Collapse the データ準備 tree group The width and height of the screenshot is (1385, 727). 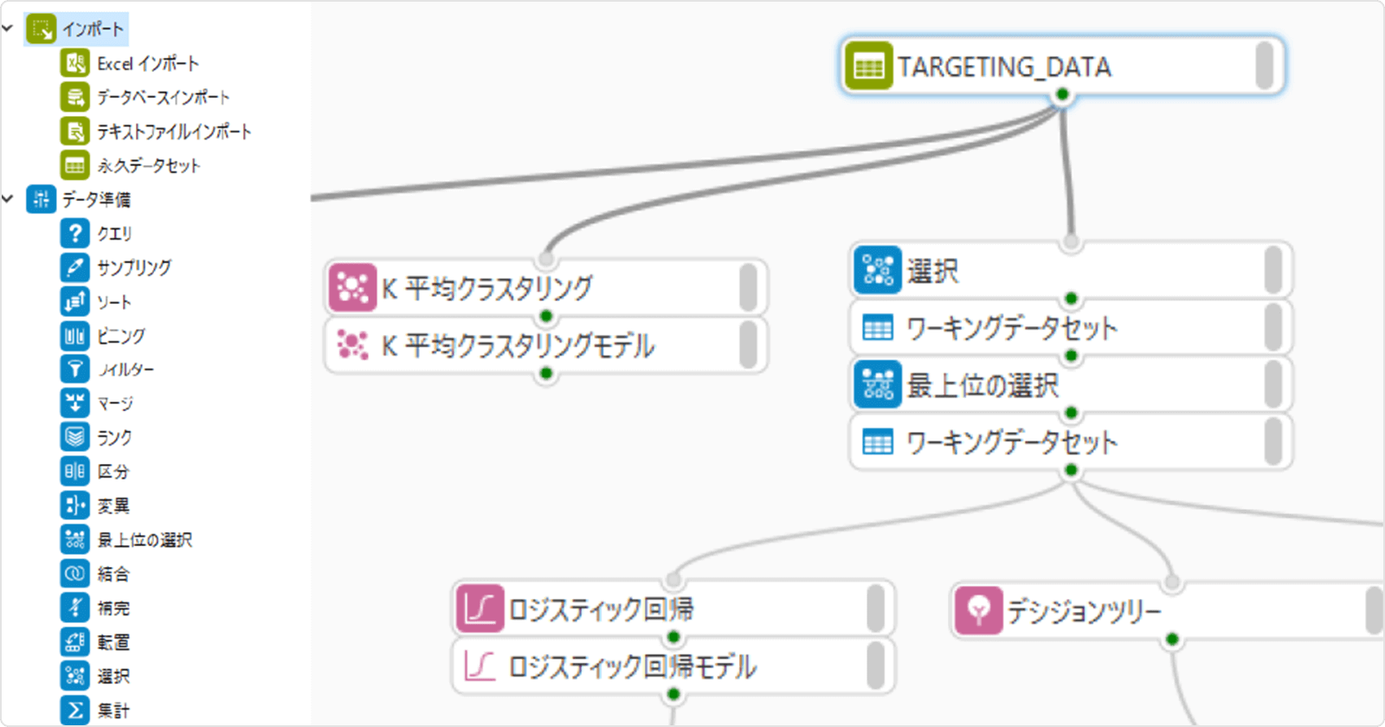(8, 199)
